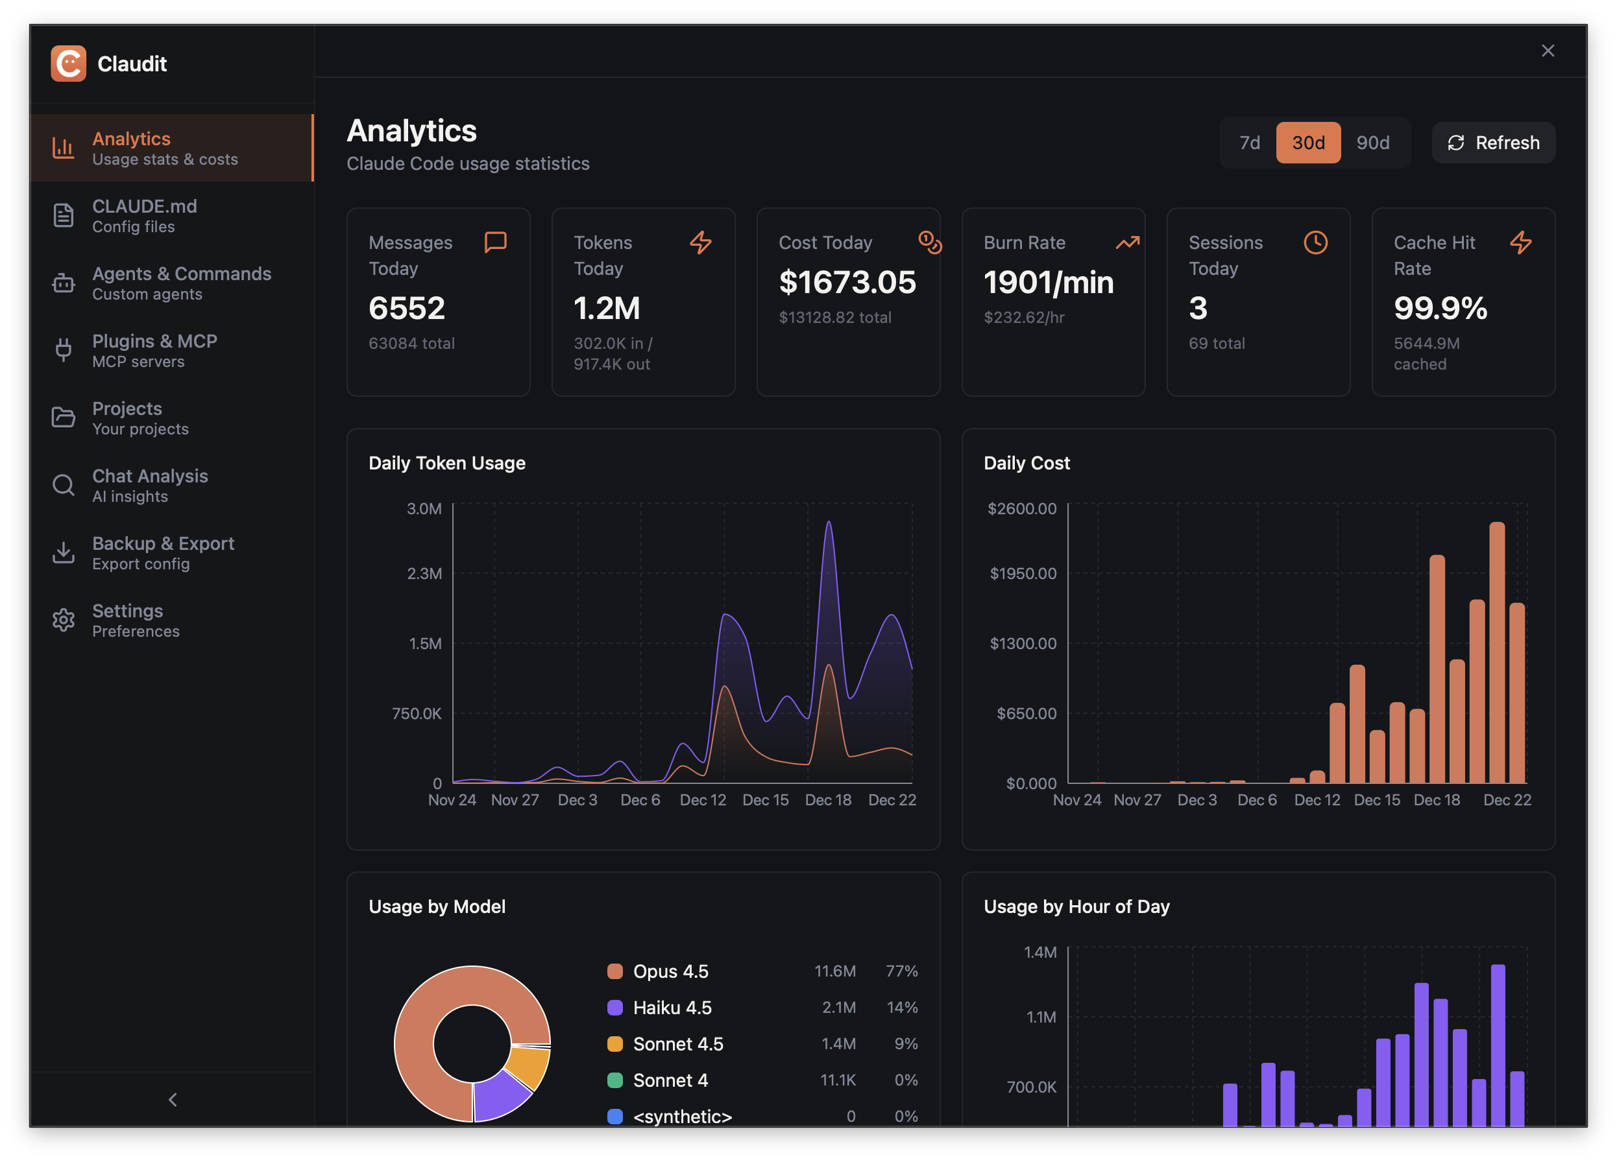Click the Chat Analysis magnifier icon

tap(64, 485)
